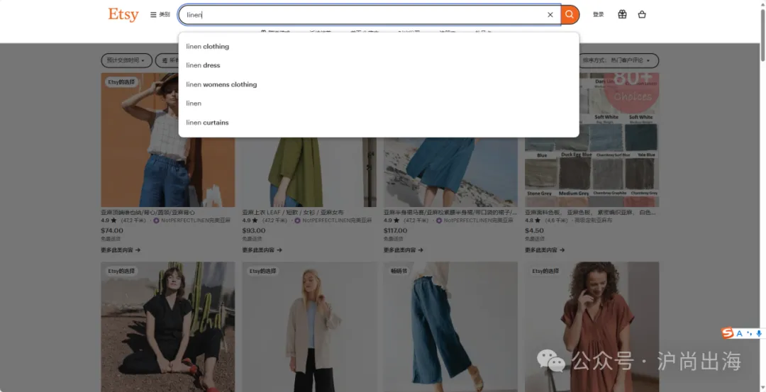The height and width of the screenshot is (392, 766).
Task: Open the 预计交货时间 delivery time filter dropdown
Action: click(x=126, y=60)
